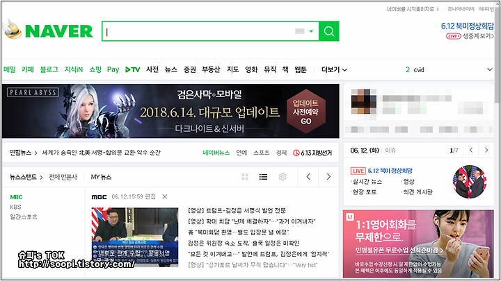
Task: Open the LIVE 생중계보기 link
Action: click(x=470, y=36)
